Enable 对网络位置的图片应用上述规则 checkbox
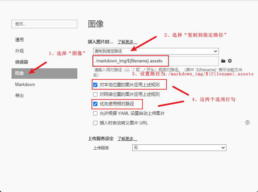 pyautogui.click(x=95, y=95)
